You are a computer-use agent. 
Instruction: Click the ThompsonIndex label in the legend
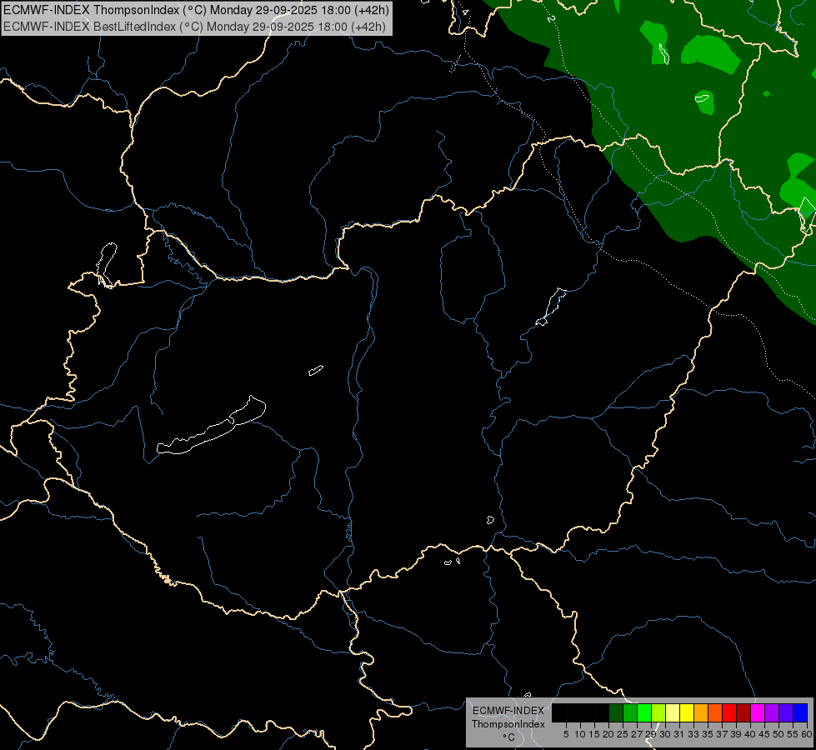tap(508, 724)
